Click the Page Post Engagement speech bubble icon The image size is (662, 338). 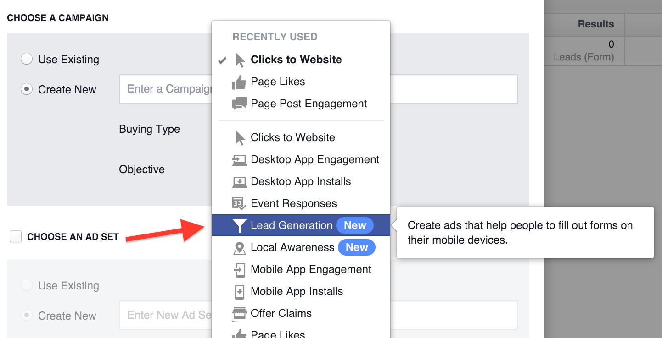(239, 104)
